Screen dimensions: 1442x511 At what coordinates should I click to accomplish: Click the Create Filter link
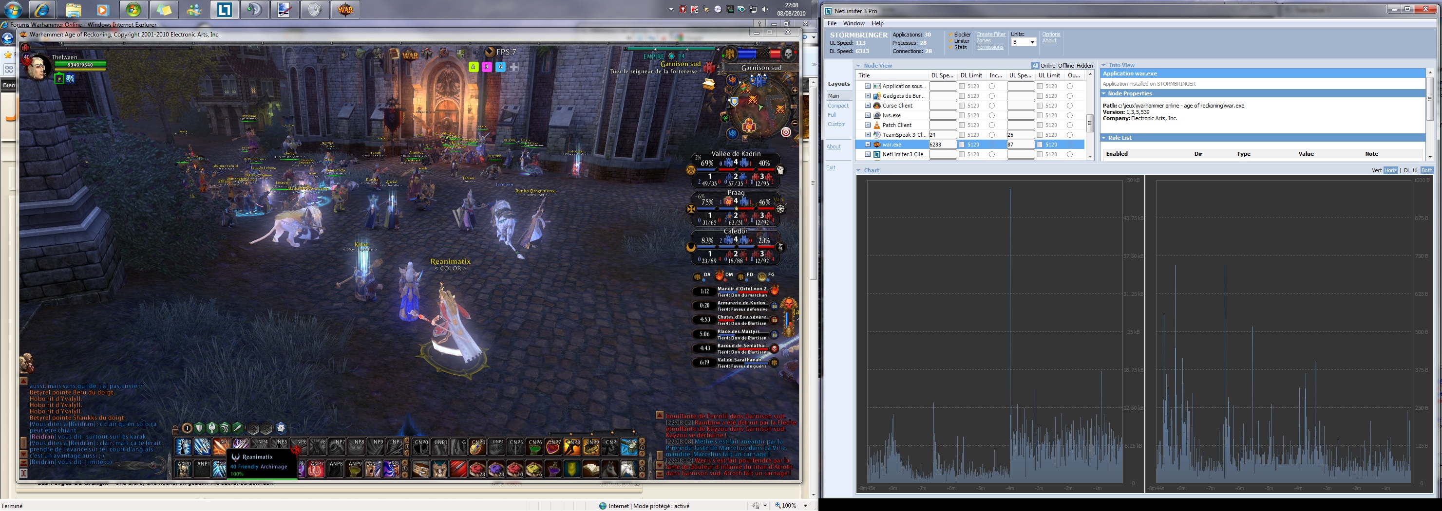(991, 35)
